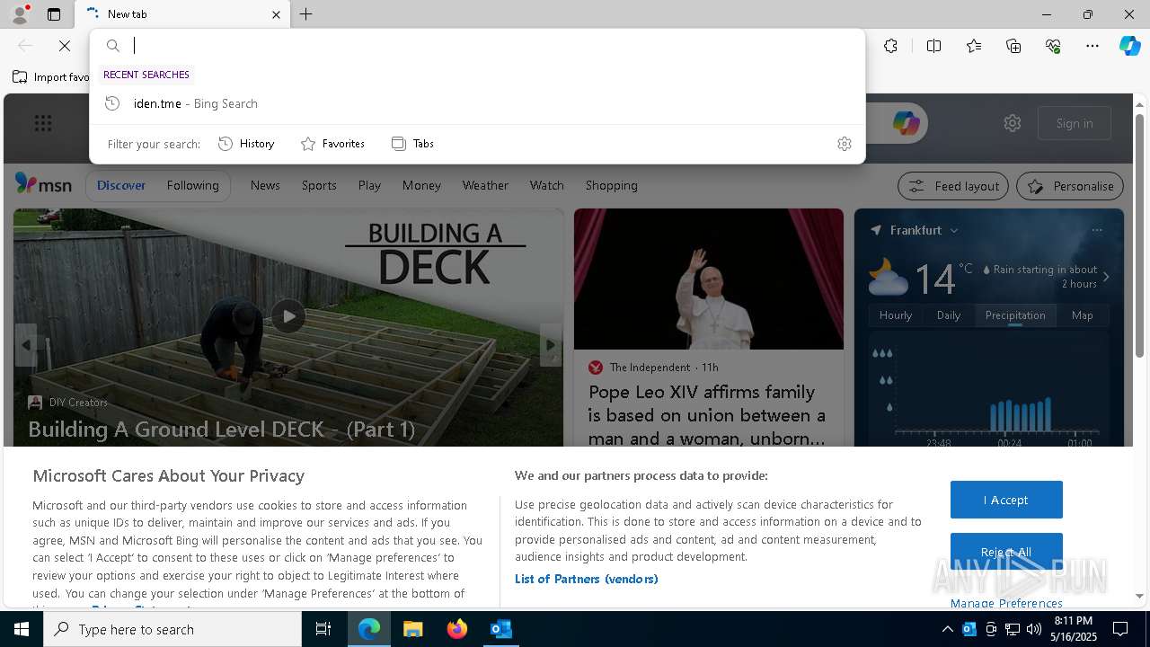Go to the previous carousel slide
This screenshot has height=647, width=1150.
tap(25, 345)
